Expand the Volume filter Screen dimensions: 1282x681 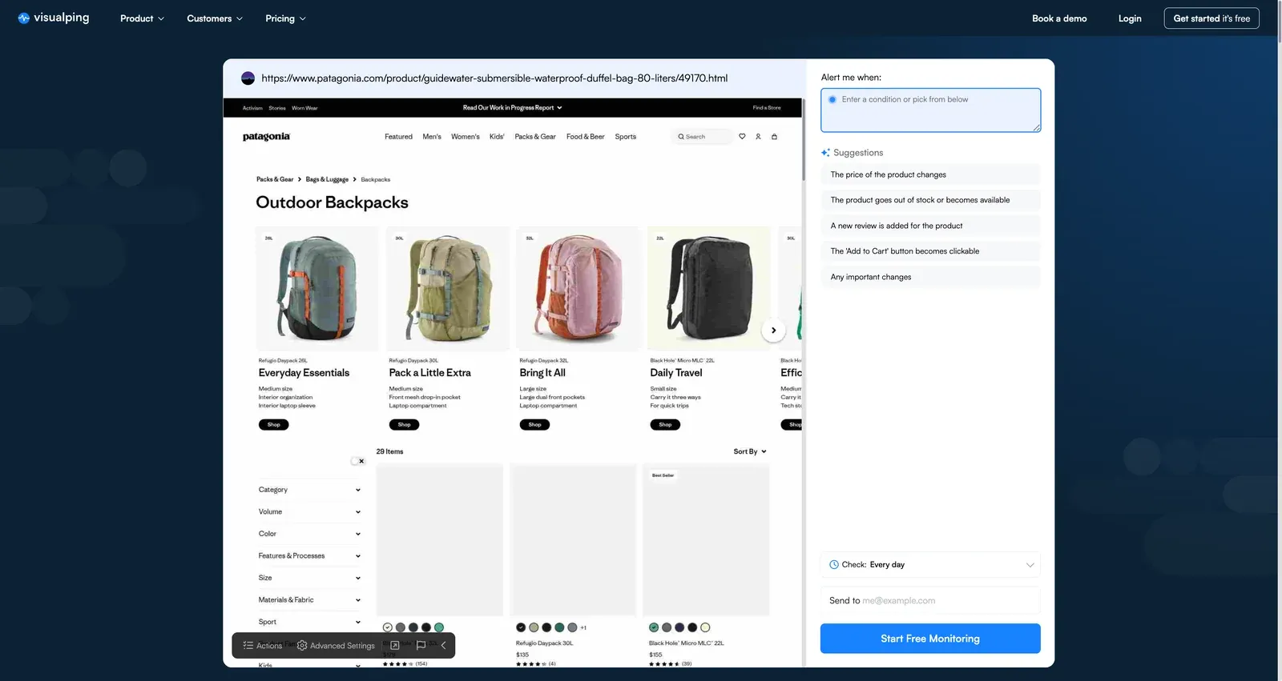pos(309,512)
